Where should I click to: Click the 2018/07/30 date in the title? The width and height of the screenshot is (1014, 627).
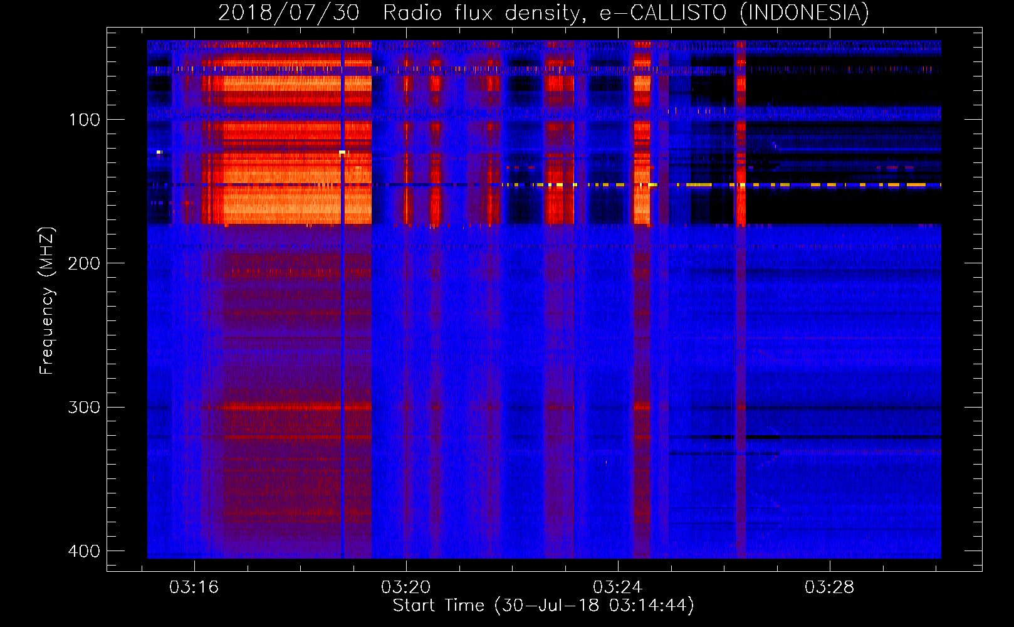(x=289, y=13)
